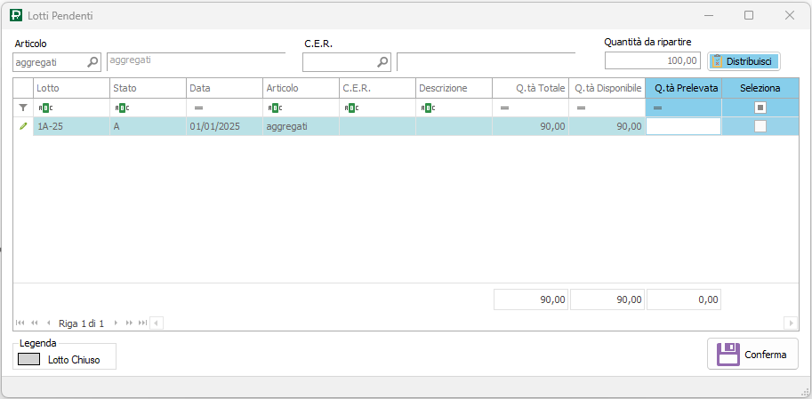Viewport: 812px width, 399px height.
Task: Go to last record navigator arrow
Action: pos(141,323)
